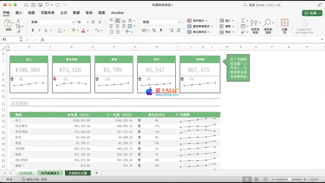Click the Home icon in title bar
This screenshot has height=183, width=325.
click(x=26, y=5)
